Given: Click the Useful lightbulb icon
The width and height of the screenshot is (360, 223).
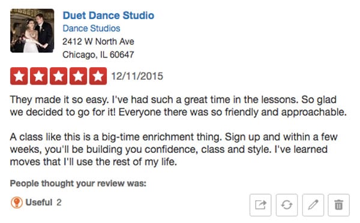Looking at the screenshot, I should coord(17,203).
